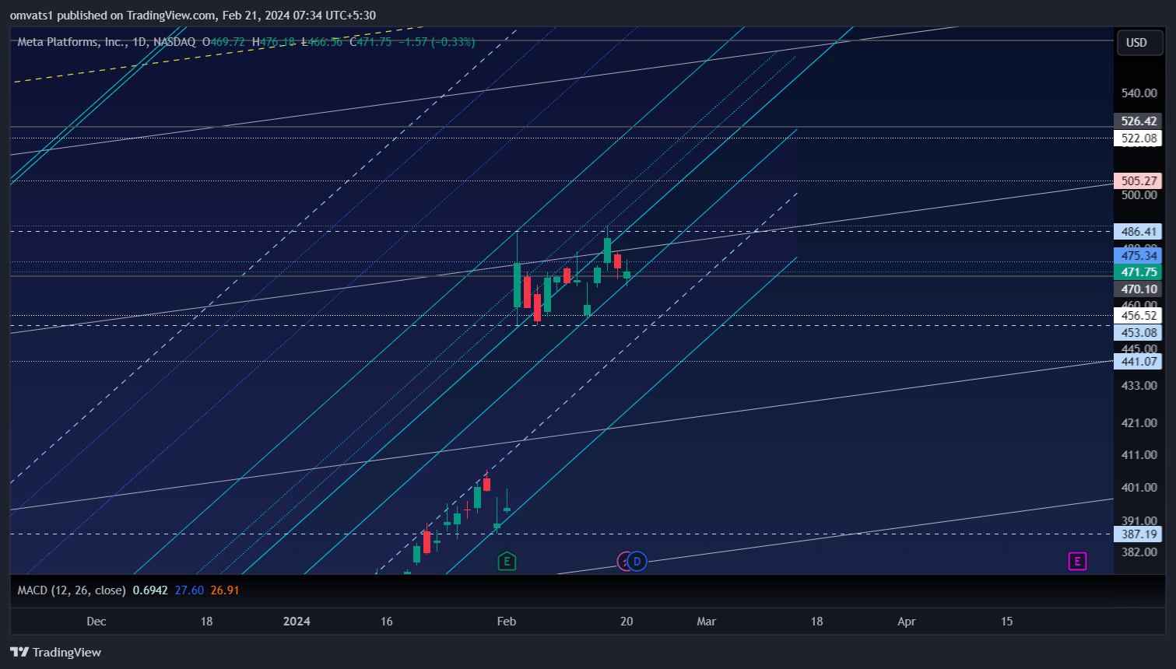Click the 522.08 price label
This screenshot has width=1176, height=669.
point(1137,138)
